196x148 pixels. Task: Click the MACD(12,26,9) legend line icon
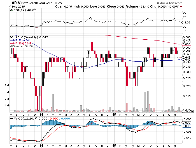click(x=11, y=119)
